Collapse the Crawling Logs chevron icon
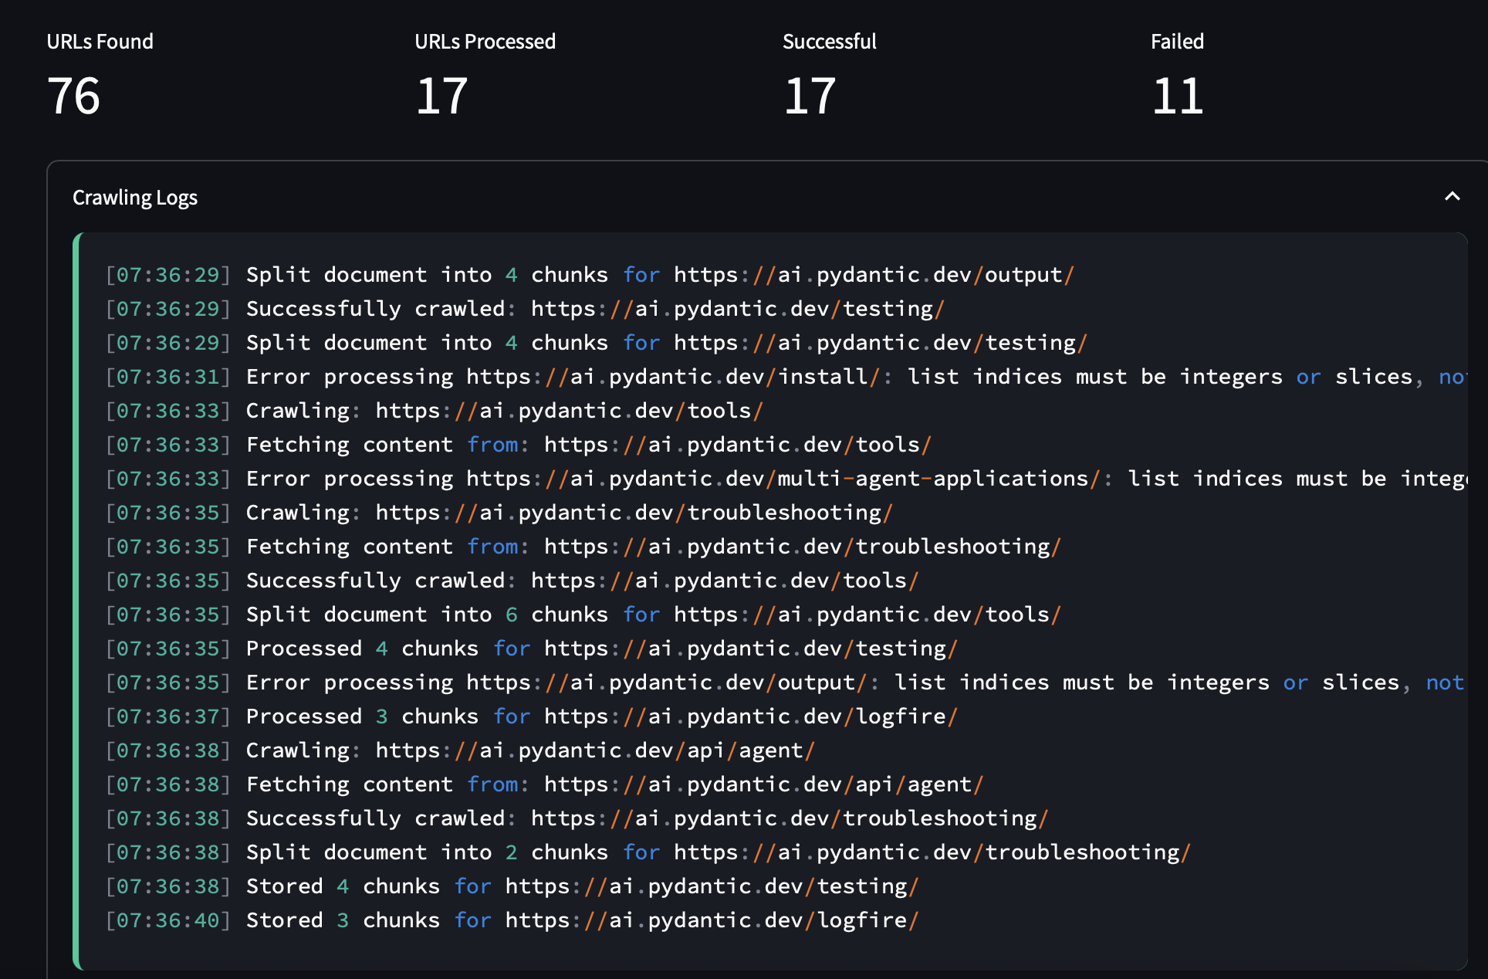This screenshot has height=979, width=1488. [x=1452, y=197]
